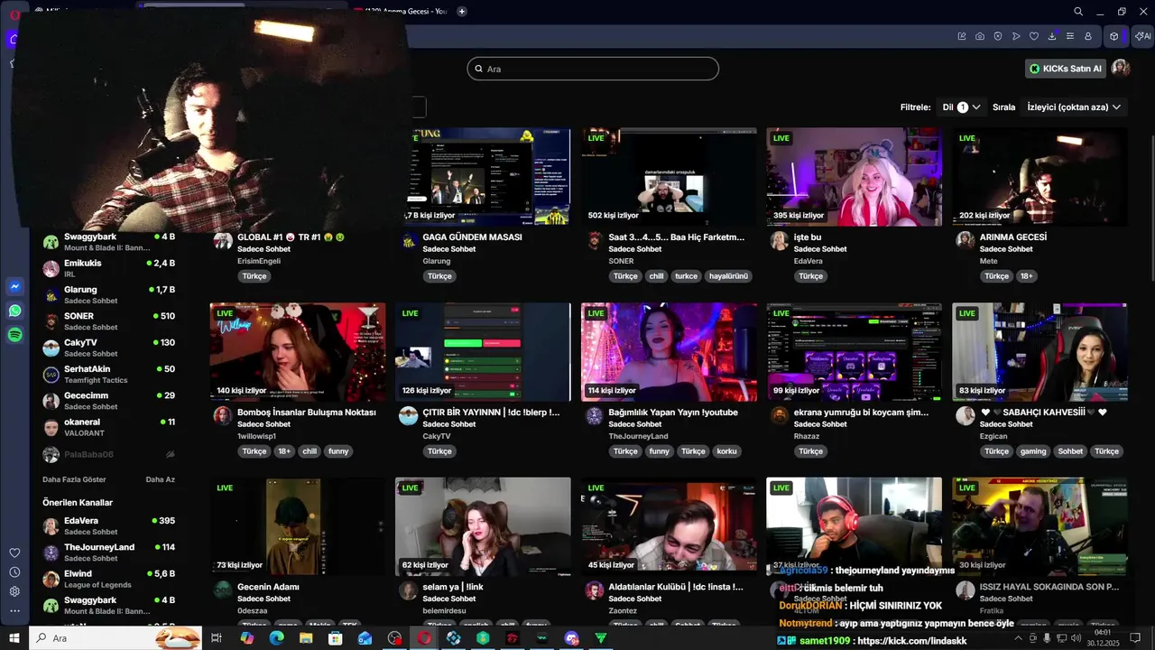This screenshot has width=1155, height=650.
Task: Click the Kick Ara search field
Action: coord(593,69)
